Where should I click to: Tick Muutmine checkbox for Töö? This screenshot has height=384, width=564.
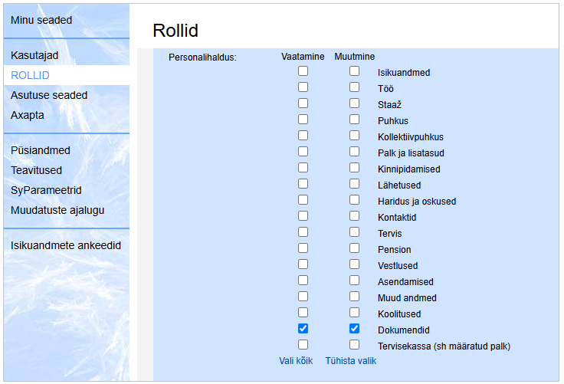point(355,87)
